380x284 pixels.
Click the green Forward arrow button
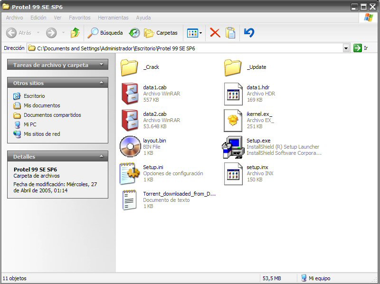[x=51, y=33]
